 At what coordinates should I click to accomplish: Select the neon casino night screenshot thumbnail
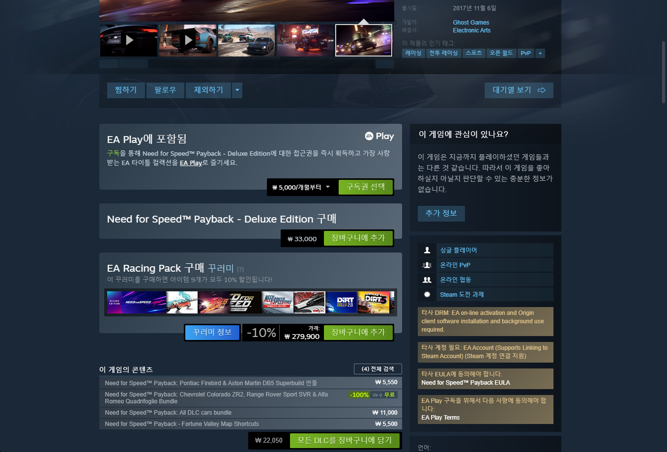pyautogui.click(x=306, y=40)
